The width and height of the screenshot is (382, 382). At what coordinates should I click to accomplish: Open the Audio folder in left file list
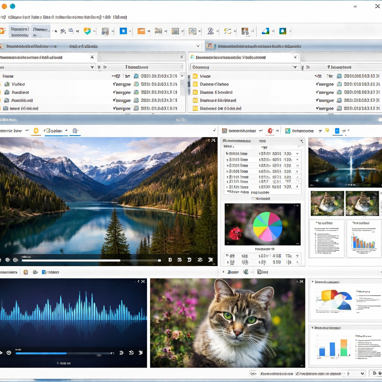20,93
